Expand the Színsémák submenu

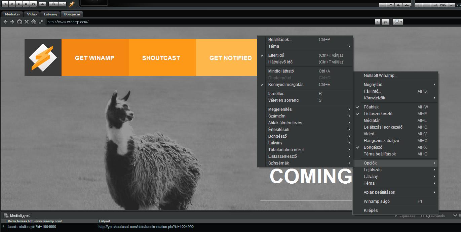(x=305, y=163)
